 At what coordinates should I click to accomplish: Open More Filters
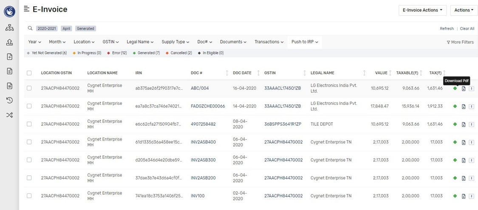pos(460,42)
